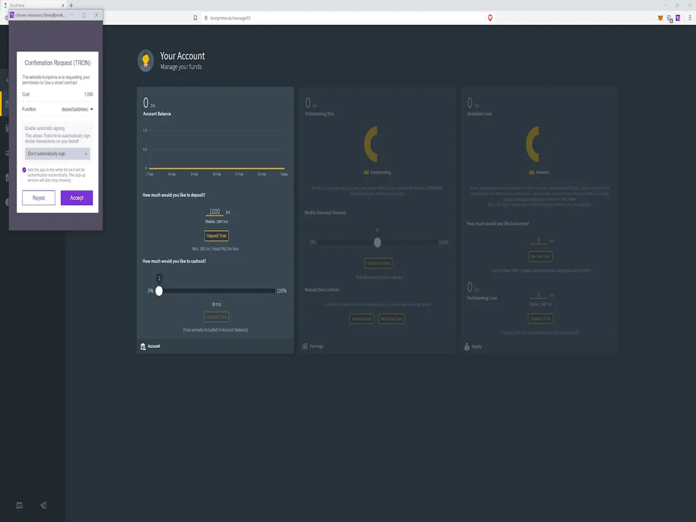This screenshot has width=696, height=522.
Task: Click the user avatar beside Your Account
Action: [x=145, y=60]
